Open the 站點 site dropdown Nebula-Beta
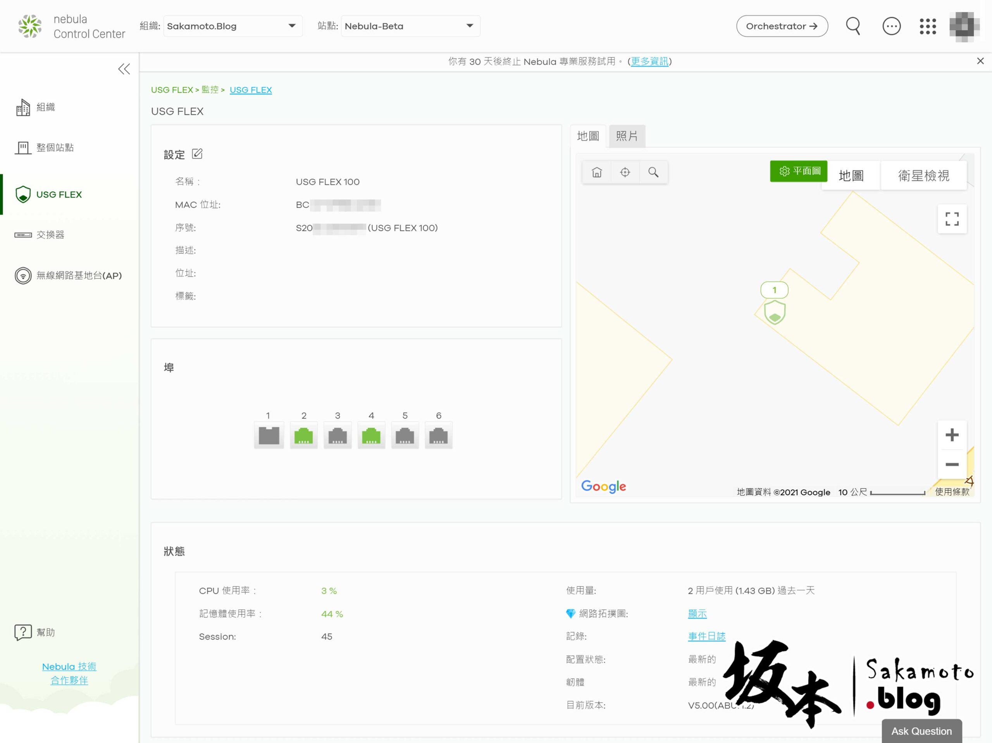 click(410, 26)
